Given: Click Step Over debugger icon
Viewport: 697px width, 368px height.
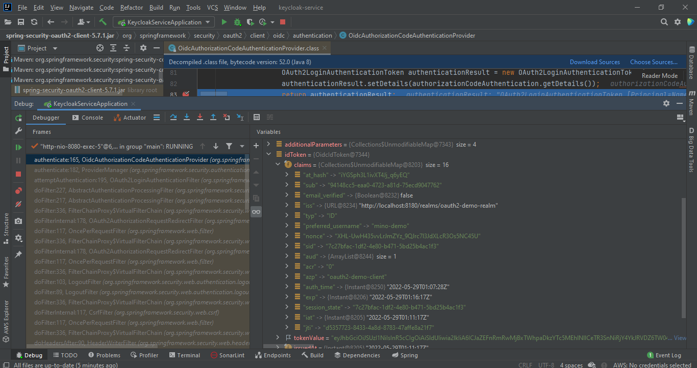Looking at the screenshot, I should pos(173,117).
